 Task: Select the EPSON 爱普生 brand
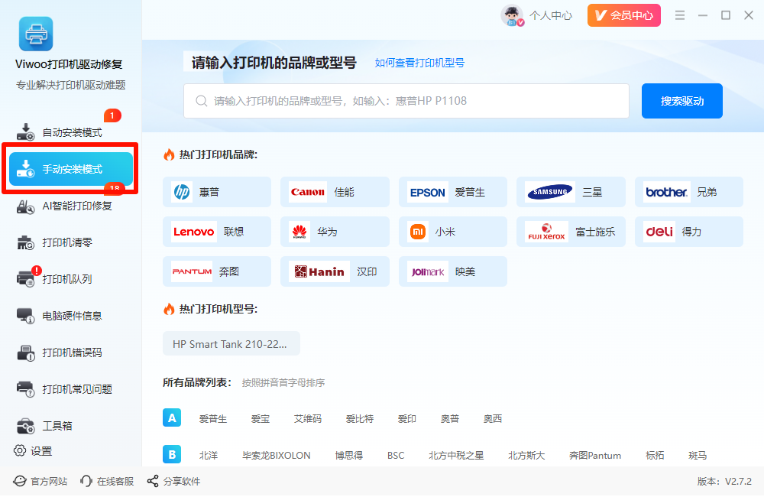(452, 192)
